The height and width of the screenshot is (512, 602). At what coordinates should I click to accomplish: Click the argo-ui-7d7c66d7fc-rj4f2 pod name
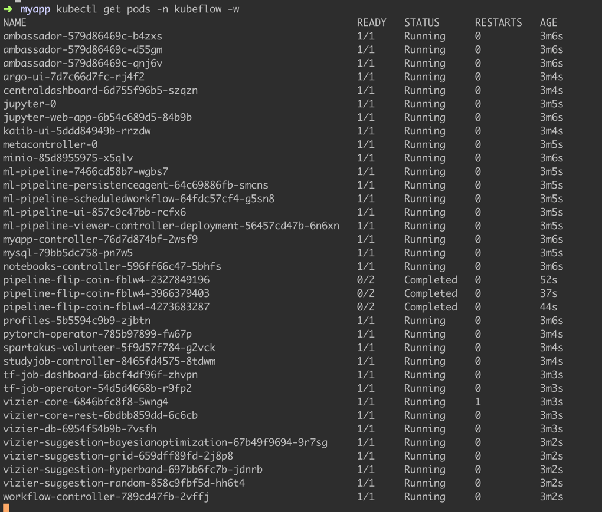pos(74,77)
